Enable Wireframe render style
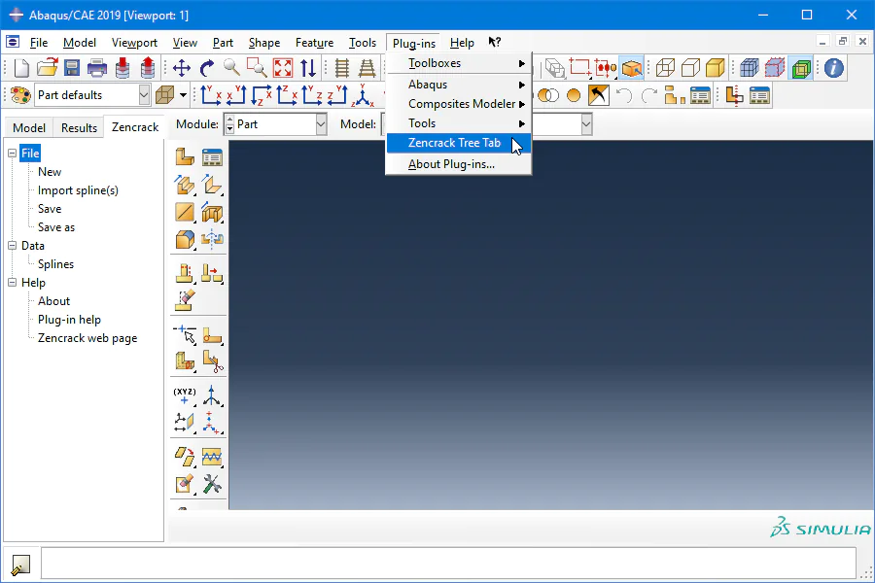 point(665,68)
